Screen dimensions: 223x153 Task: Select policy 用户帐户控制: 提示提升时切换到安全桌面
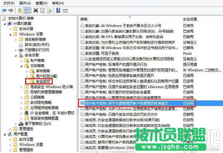(x=118, y=92)
